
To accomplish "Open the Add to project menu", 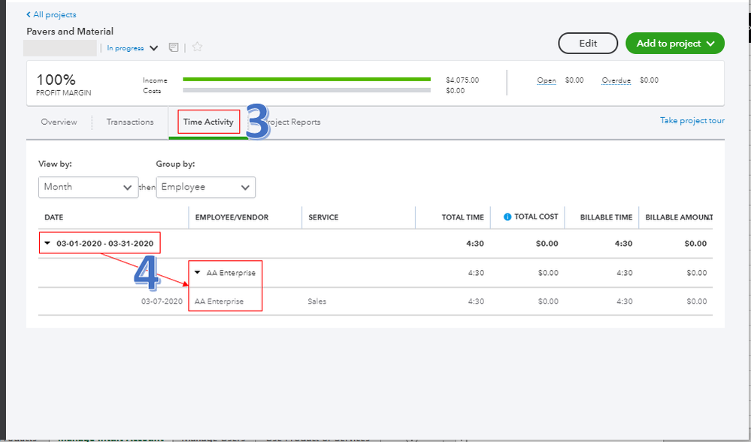I will 675,43.
